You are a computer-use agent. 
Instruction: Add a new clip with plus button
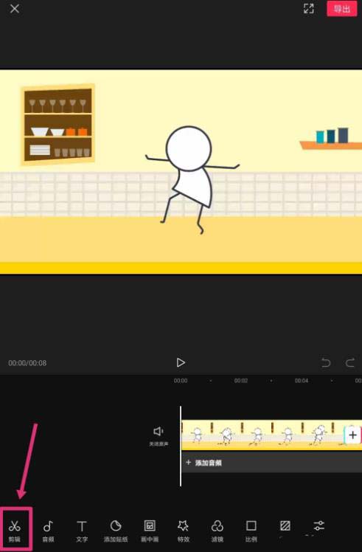(x=352, y=435)
